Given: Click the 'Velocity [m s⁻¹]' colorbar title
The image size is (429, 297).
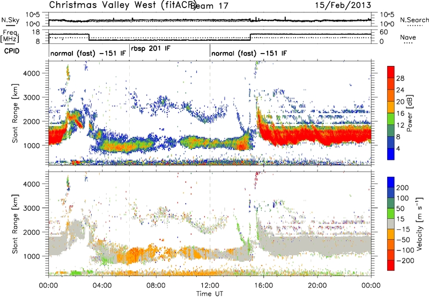Looking at the screenshot, I should click(x=419, y=224).
